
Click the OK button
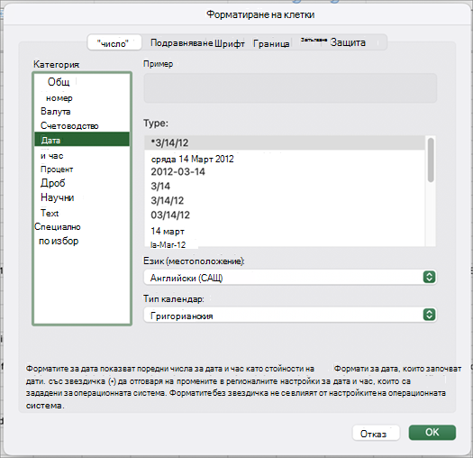coord(432,433)
